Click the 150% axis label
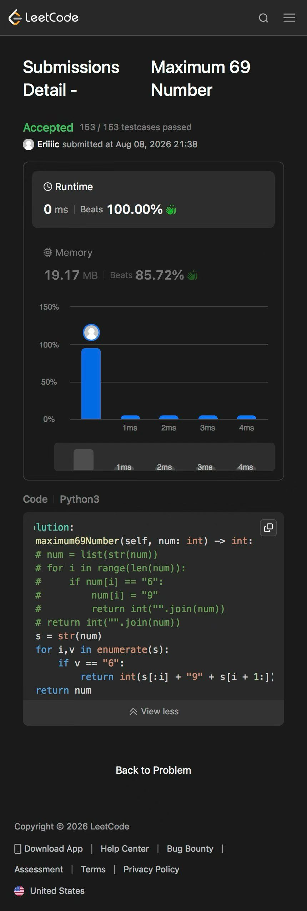307x911 pixels. [x=49, y=307]
